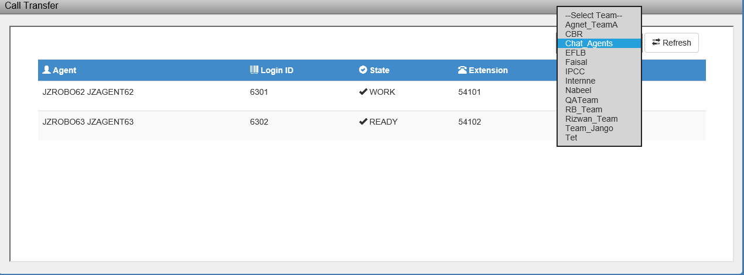
Task: Pick Internne from the dropdown list
Action: (x=580, y=81)
